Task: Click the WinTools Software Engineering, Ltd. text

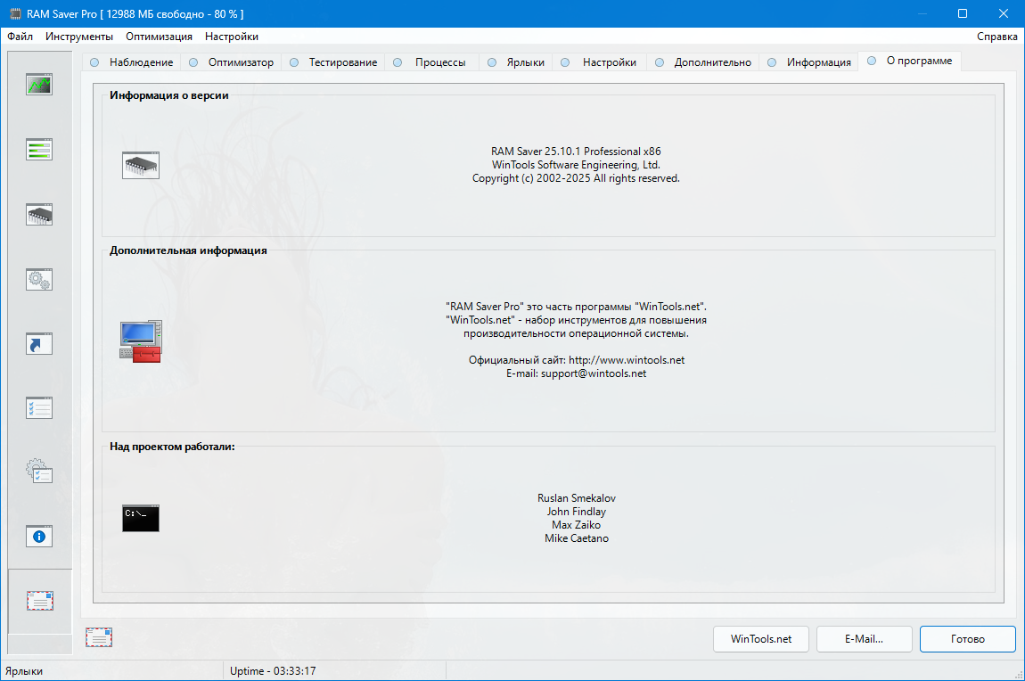Action: [x=576, y=165]
